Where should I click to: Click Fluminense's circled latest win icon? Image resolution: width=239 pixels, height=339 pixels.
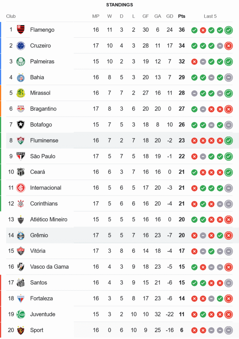coord(228,140)
